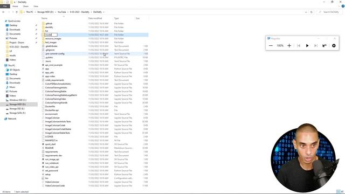Open Explorer help question mark icon
The width and height of the screenshot is (345, 194).
pos(343,6)
